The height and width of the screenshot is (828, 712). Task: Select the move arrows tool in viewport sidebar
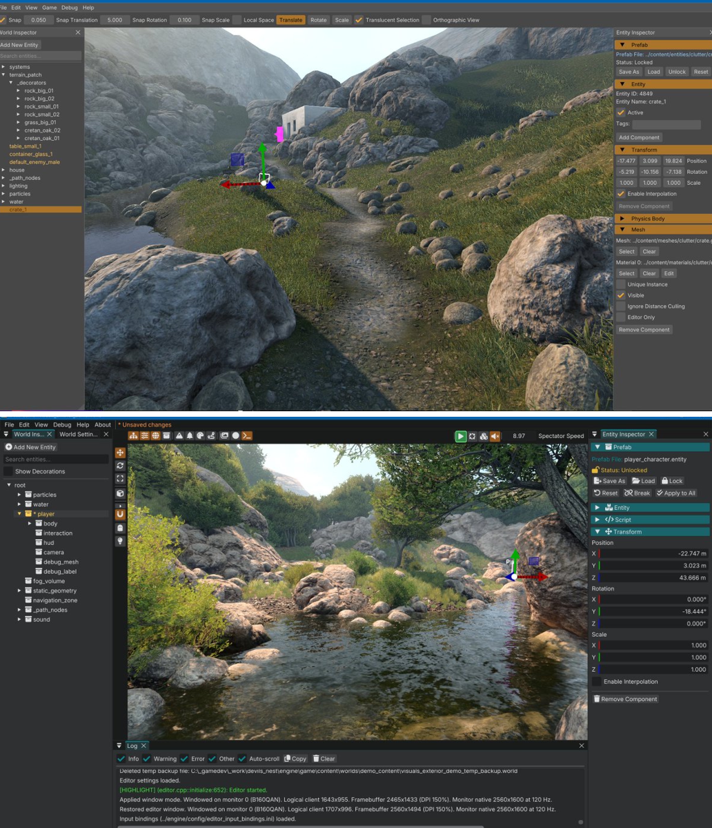[120, 453]
